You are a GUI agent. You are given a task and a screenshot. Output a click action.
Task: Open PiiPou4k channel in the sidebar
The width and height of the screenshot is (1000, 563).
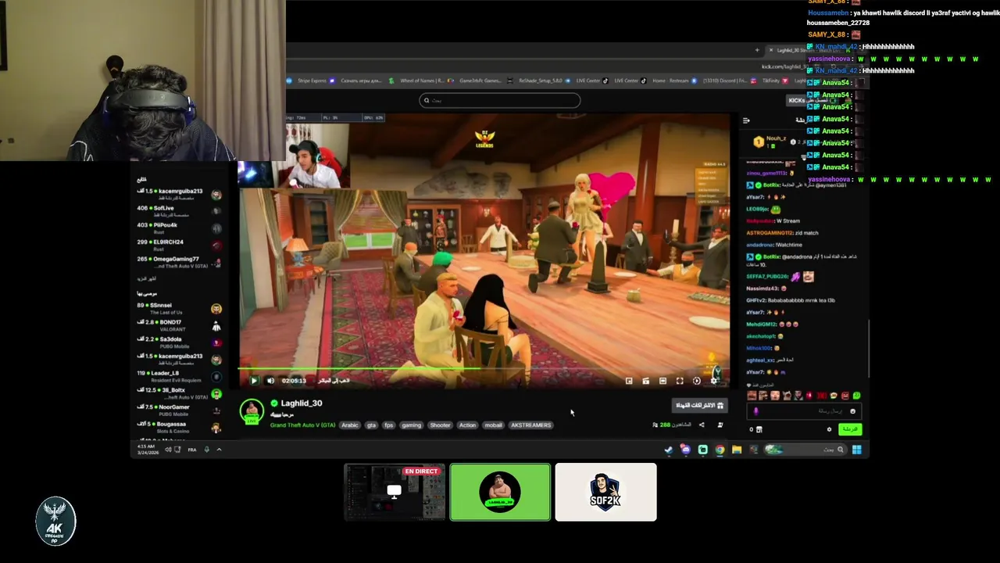click(x=179, y=228)
